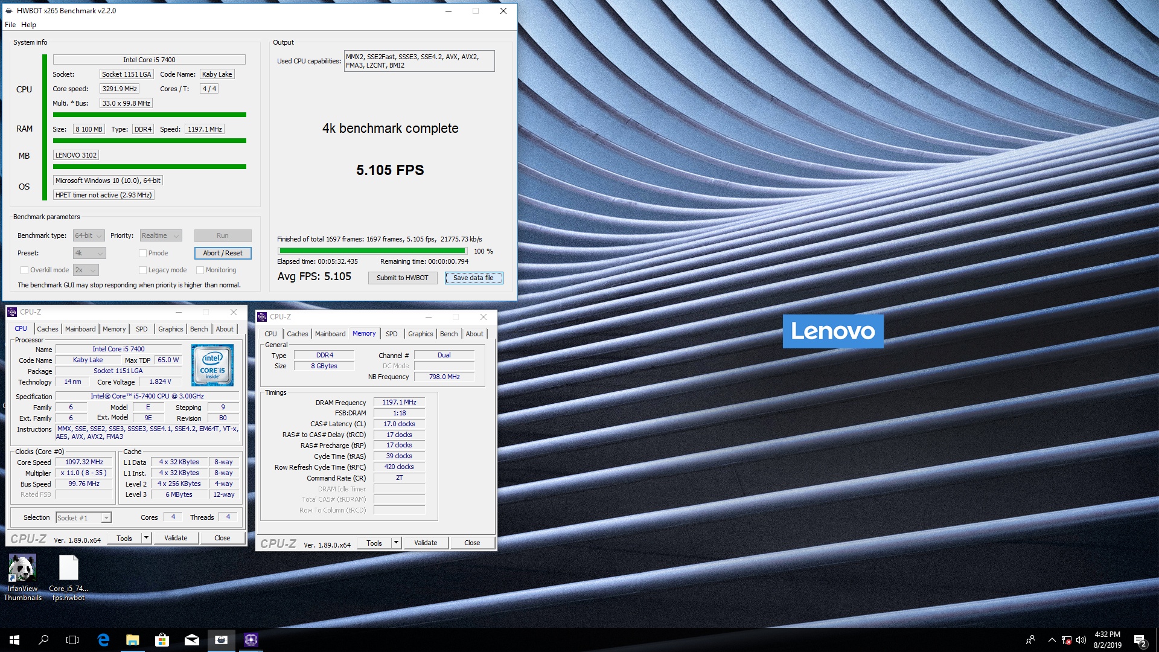
Task: Click Validate in left CPU-Z
Action: (x=176, y=538)
